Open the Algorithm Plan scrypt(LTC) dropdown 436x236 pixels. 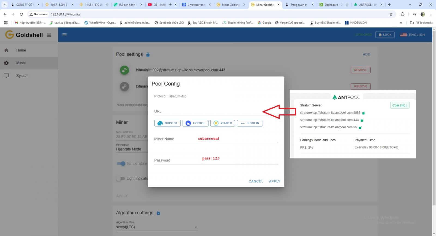[x=157, y=227]
